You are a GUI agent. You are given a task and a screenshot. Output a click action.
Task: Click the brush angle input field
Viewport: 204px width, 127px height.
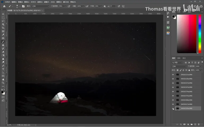[x=113, y=6]
